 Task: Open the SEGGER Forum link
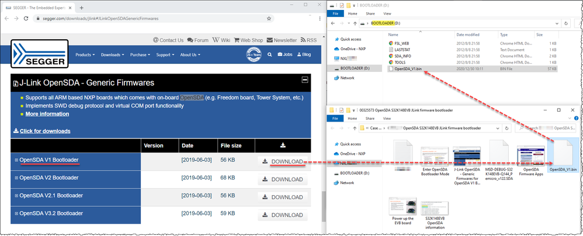[x=198, y=40]
